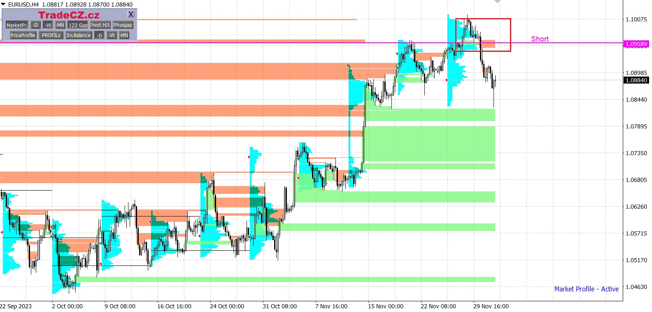Select the 1.09589 magenta price tag

636,44
